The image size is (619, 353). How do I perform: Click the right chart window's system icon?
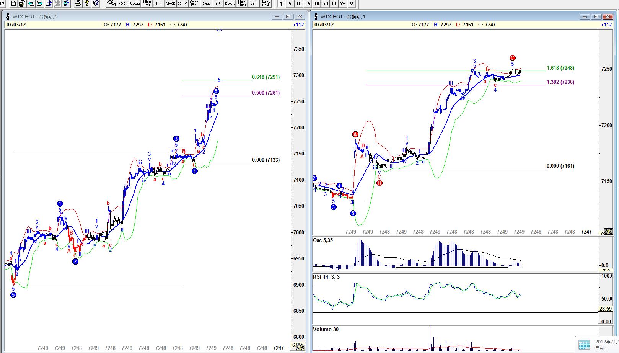click(316, 16)
